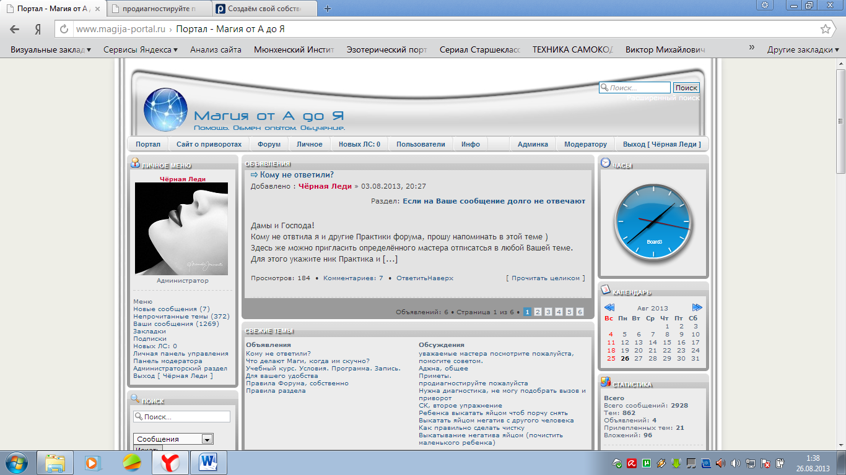Go to next month in calendar
Image resolution: width=846 pixels, height=475 pixels.
click(x=697, y=307)
